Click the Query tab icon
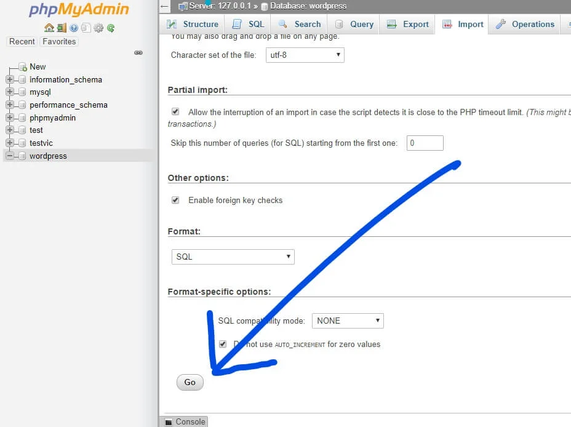Viewport: 571px width, 427px height. point(339,24)
